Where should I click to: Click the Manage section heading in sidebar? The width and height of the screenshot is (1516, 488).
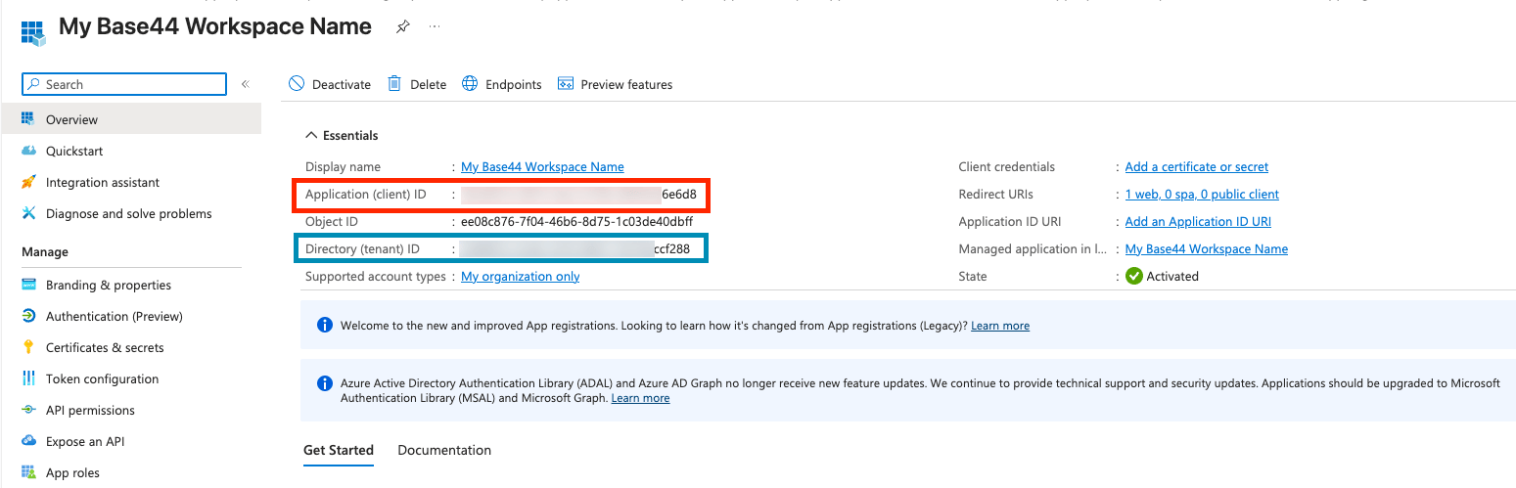click(45, 251)
